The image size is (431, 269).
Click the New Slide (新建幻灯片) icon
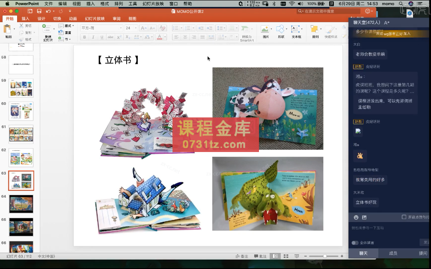click(x=46, y=29)
